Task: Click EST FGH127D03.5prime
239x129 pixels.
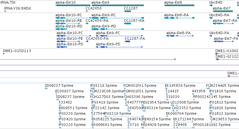Action: point(107,97)
